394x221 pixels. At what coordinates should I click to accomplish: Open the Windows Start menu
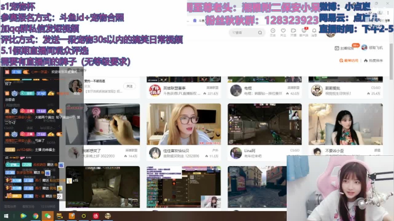point(6,216)
